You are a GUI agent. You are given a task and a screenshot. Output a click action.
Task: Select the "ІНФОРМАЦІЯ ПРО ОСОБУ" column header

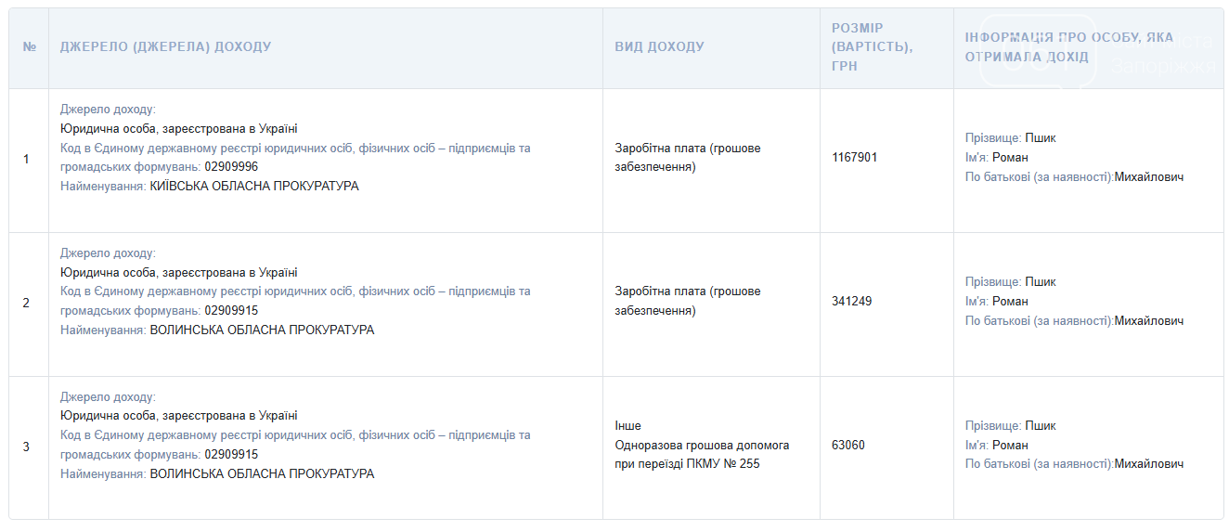coord(1068,47)
